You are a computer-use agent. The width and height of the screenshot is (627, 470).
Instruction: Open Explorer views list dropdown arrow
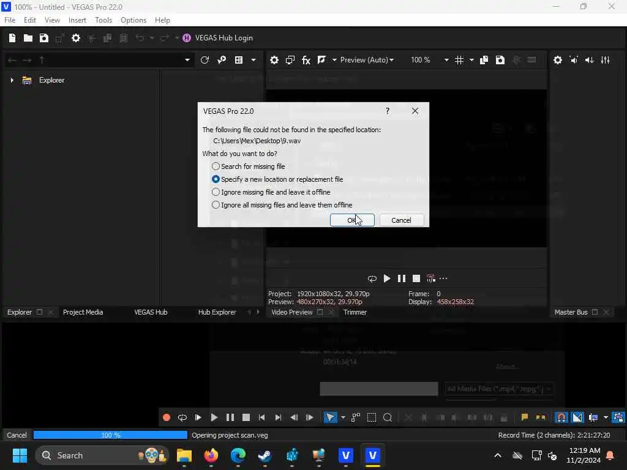pos(253,60)
